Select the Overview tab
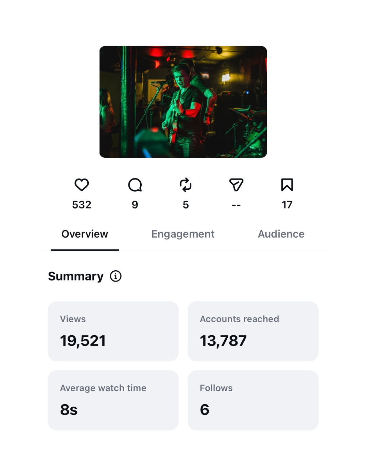Viewport: 367px width, 459px height. [x=85, y=234]
